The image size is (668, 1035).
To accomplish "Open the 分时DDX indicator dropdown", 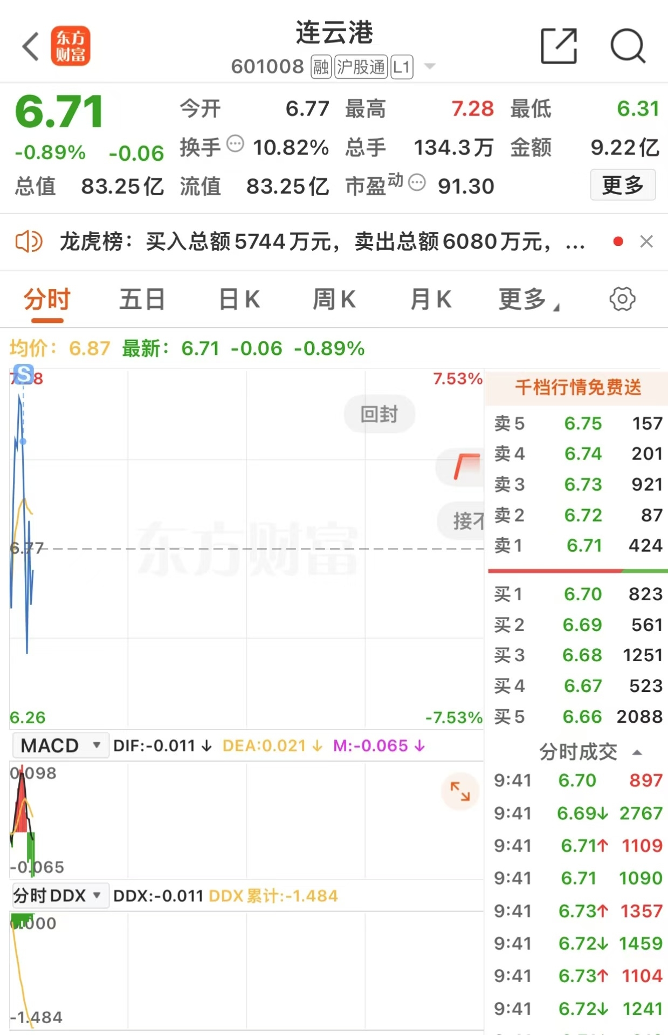I will [61, 895].
